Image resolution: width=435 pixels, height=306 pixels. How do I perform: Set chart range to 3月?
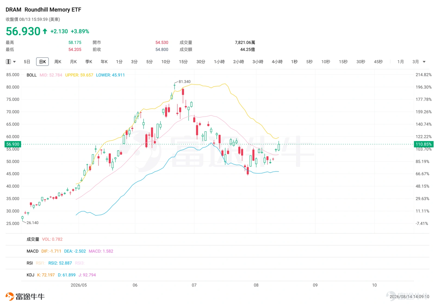click(415, 62)
